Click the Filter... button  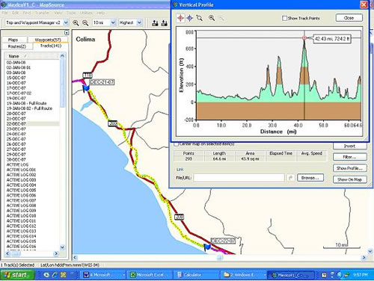pos(350,157)
